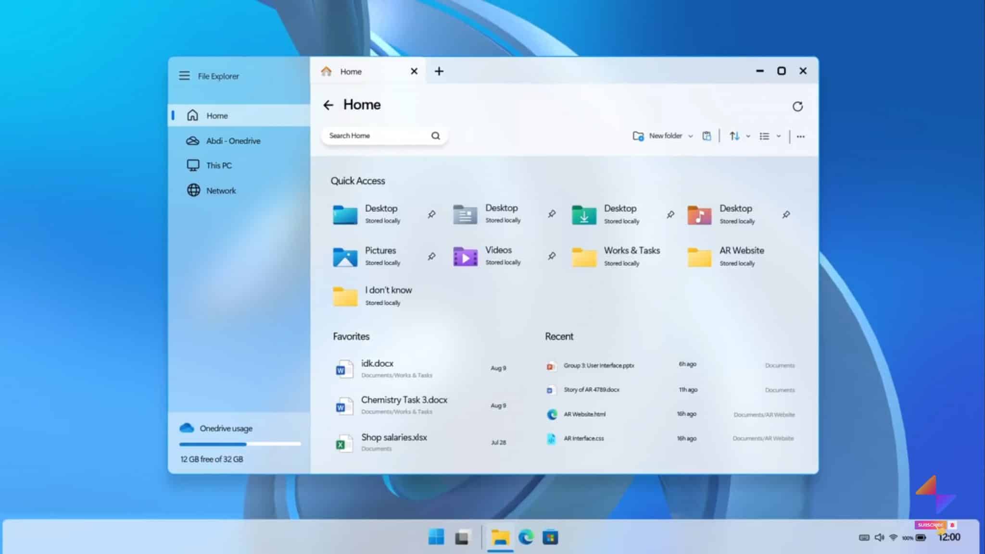Open the hamburger menu in File Explorer
Screen dimensions: 985x554
click(x=184, y=75)
